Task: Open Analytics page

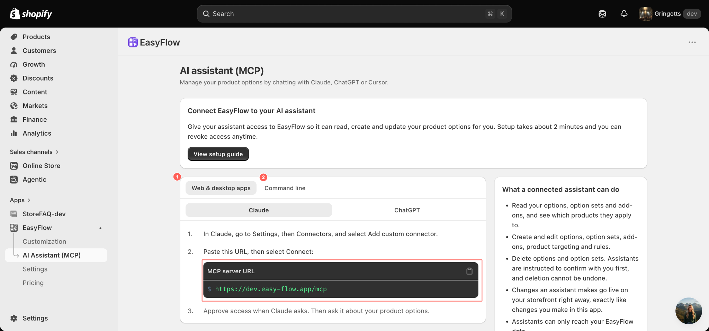Action: point(37,133)
